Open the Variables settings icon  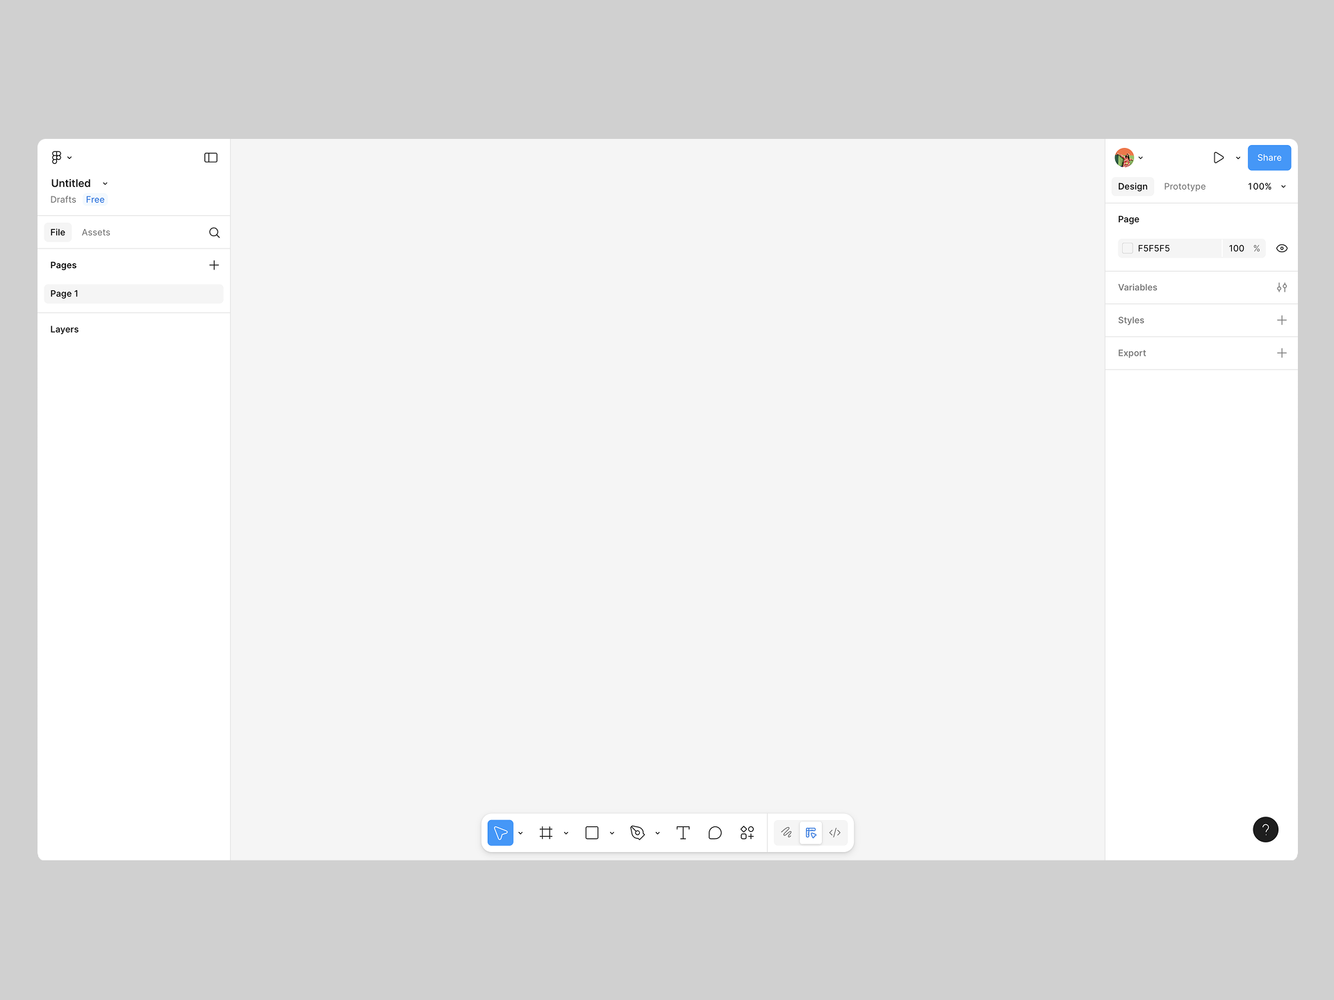(1282, 287)
